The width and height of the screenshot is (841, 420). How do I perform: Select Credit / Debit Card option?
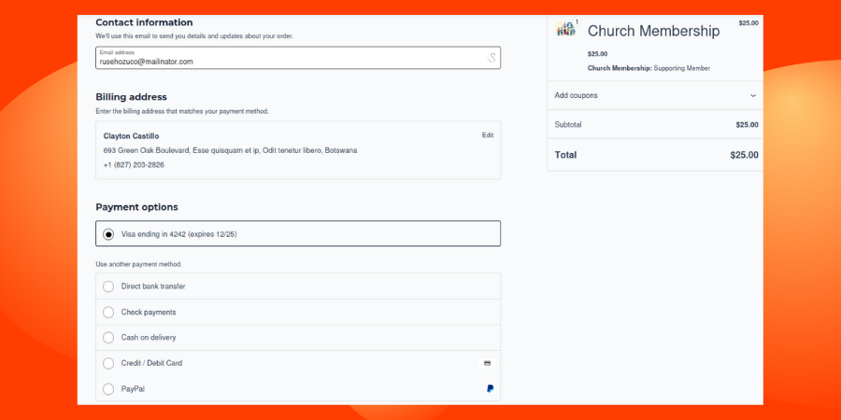click(298, 363)
